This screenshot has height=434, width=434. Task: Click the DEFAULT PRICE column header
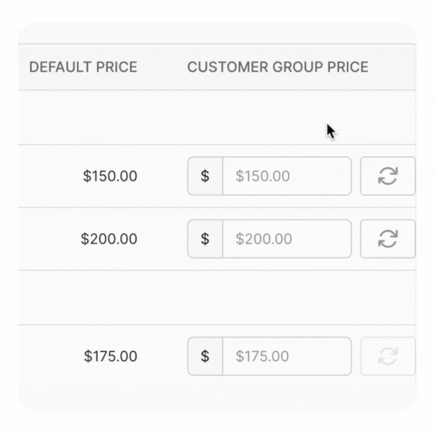coord(83,67)
